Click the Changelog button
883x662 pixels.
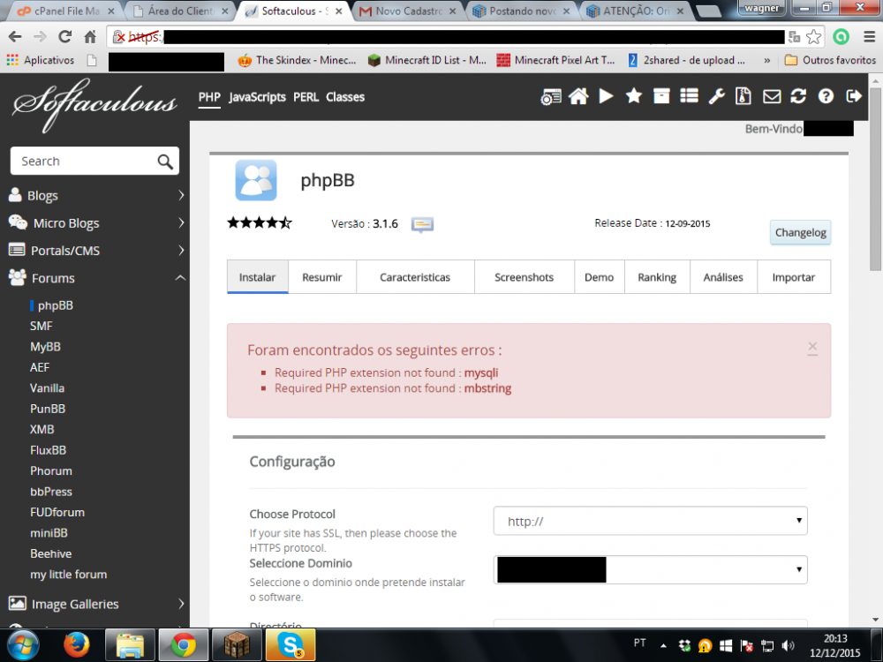(800, 233)
